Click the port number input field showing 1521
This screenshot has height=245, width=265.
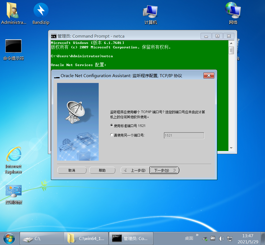(x=184, y=135)
